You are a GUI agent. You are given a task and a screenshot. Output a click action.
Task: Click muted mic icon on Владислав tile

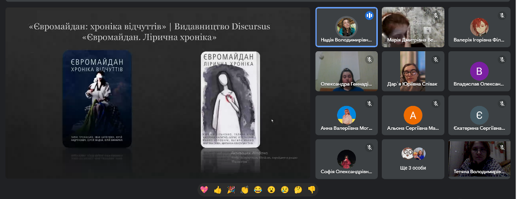coord(502,60)
